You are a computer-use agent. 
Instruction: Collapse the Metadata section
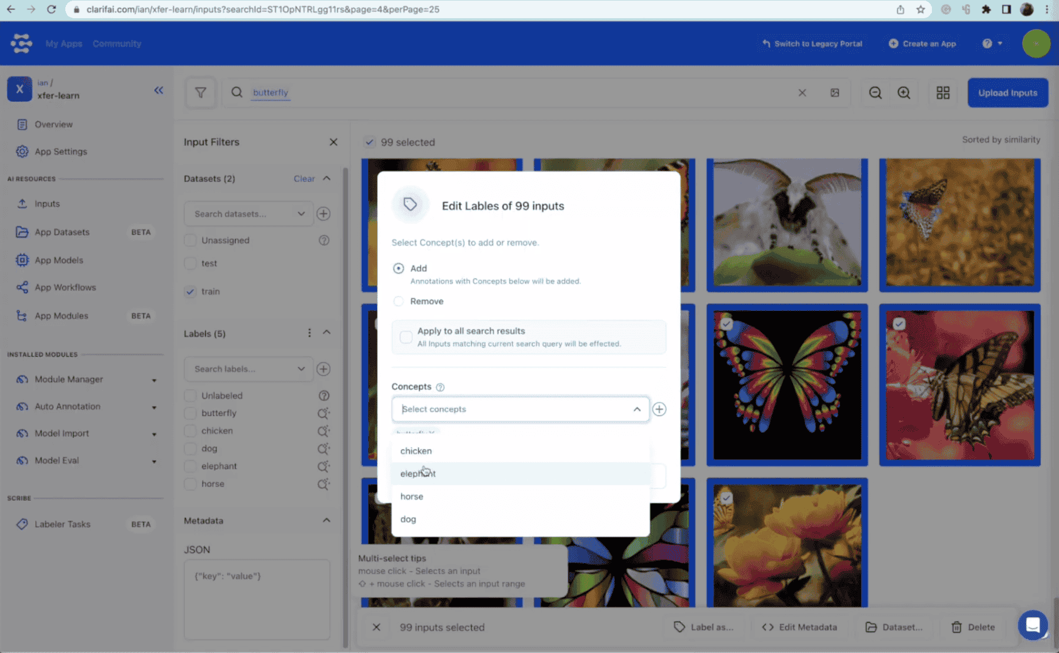pyautogui.click(x=327, y=520)
